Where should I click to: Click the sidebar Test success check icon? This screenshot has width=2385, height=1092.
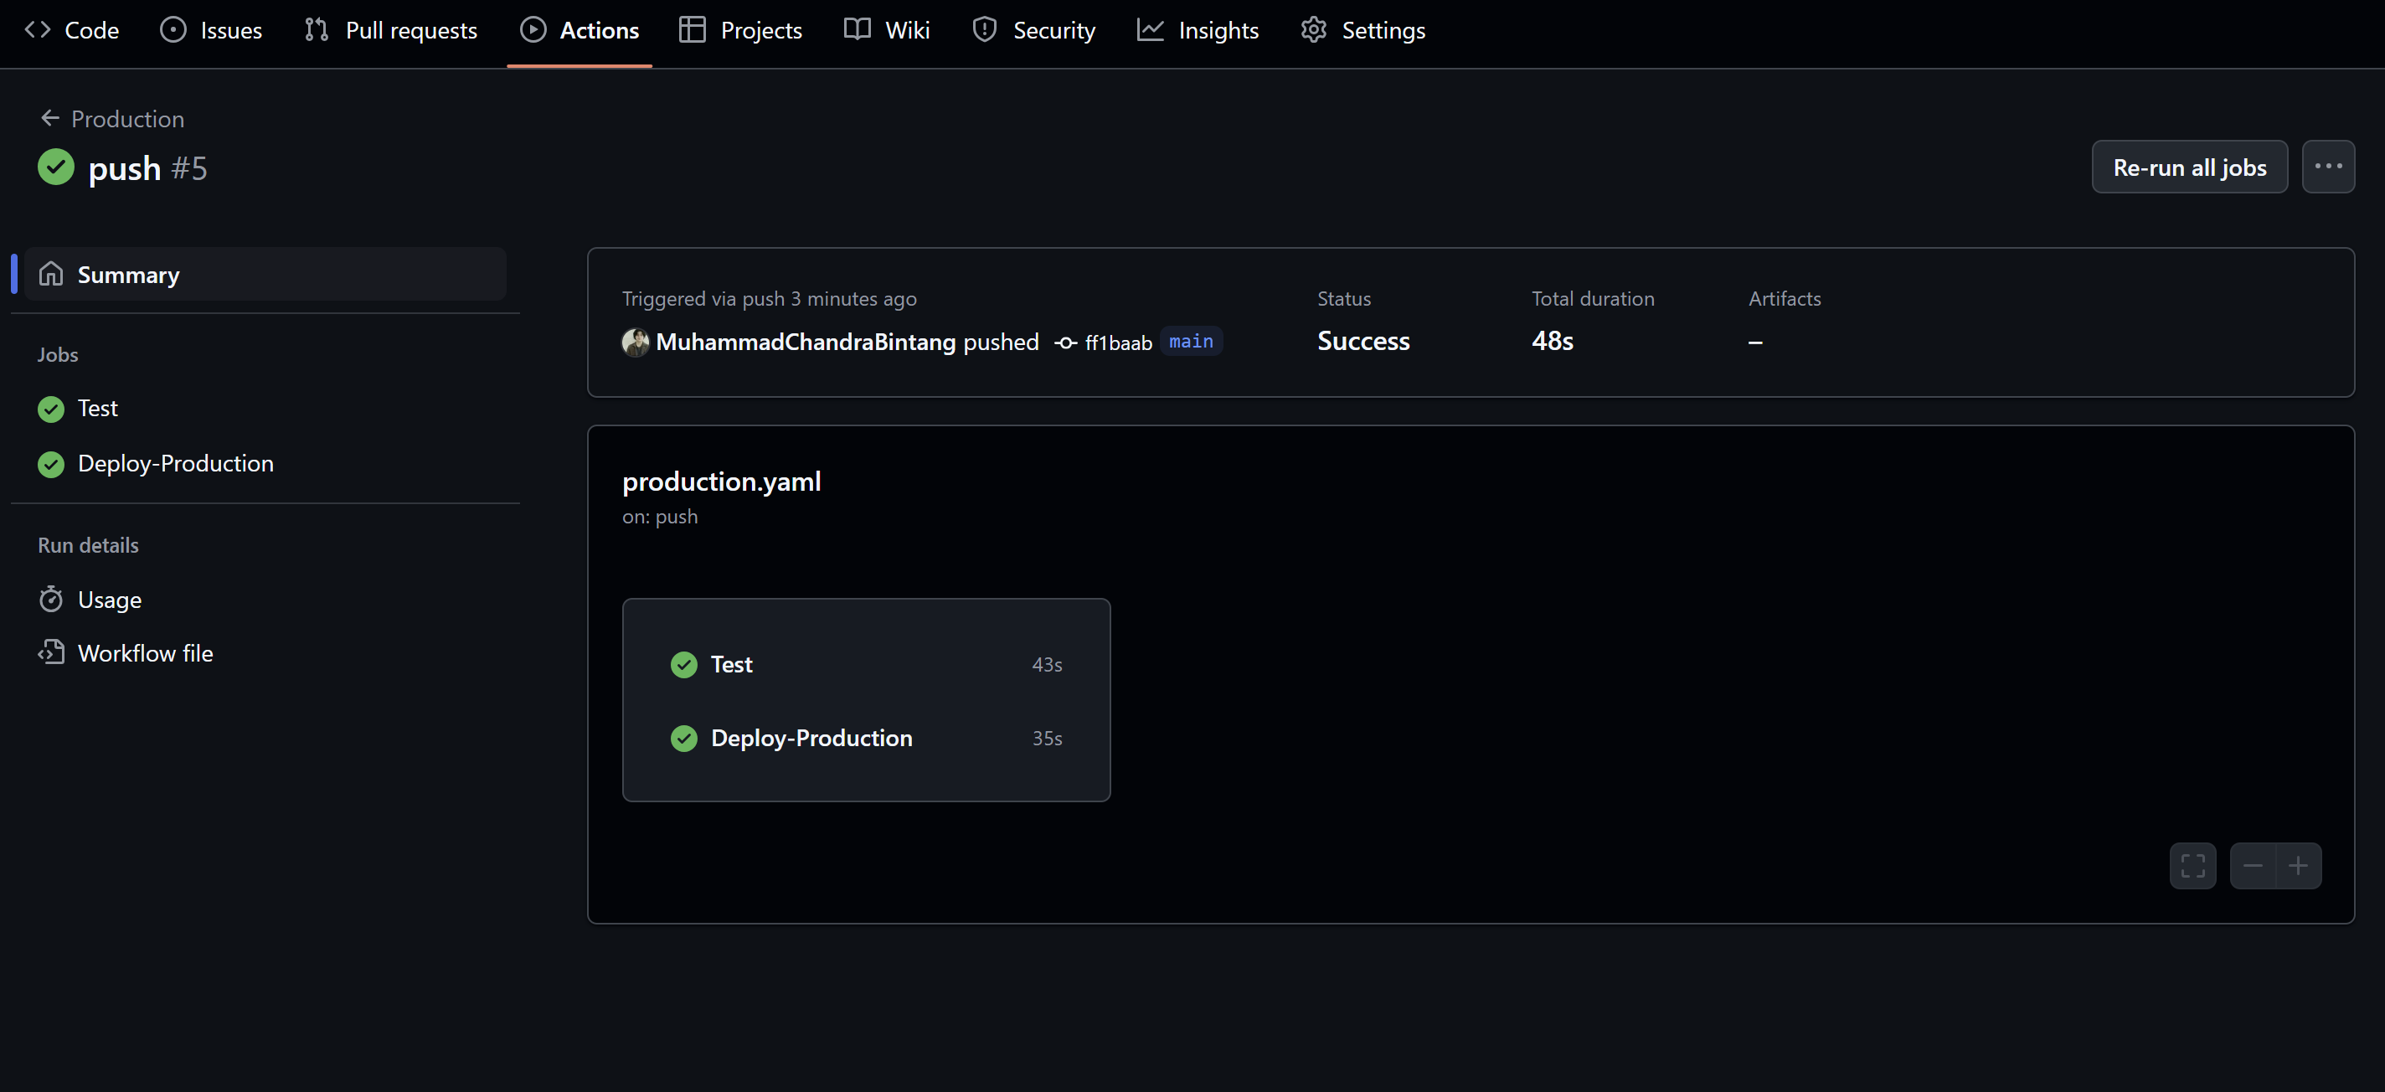pos(51,409)
